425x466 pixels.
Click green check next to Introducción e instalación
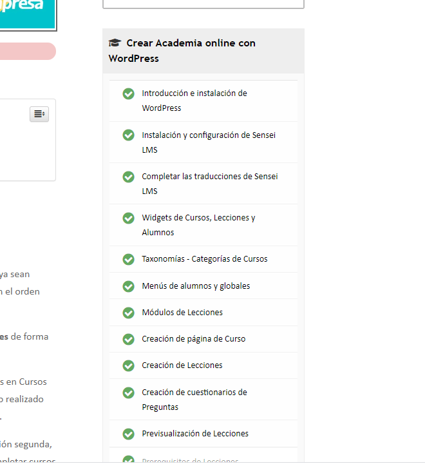coord(128,94)
